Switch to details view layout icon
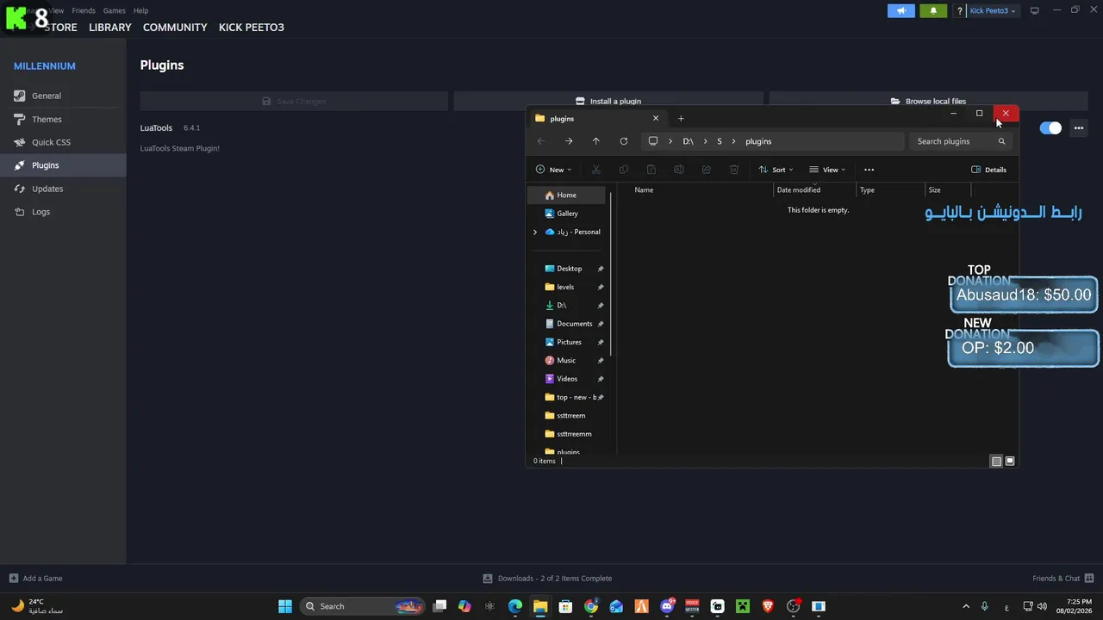1103x620 pixels. 996,462
